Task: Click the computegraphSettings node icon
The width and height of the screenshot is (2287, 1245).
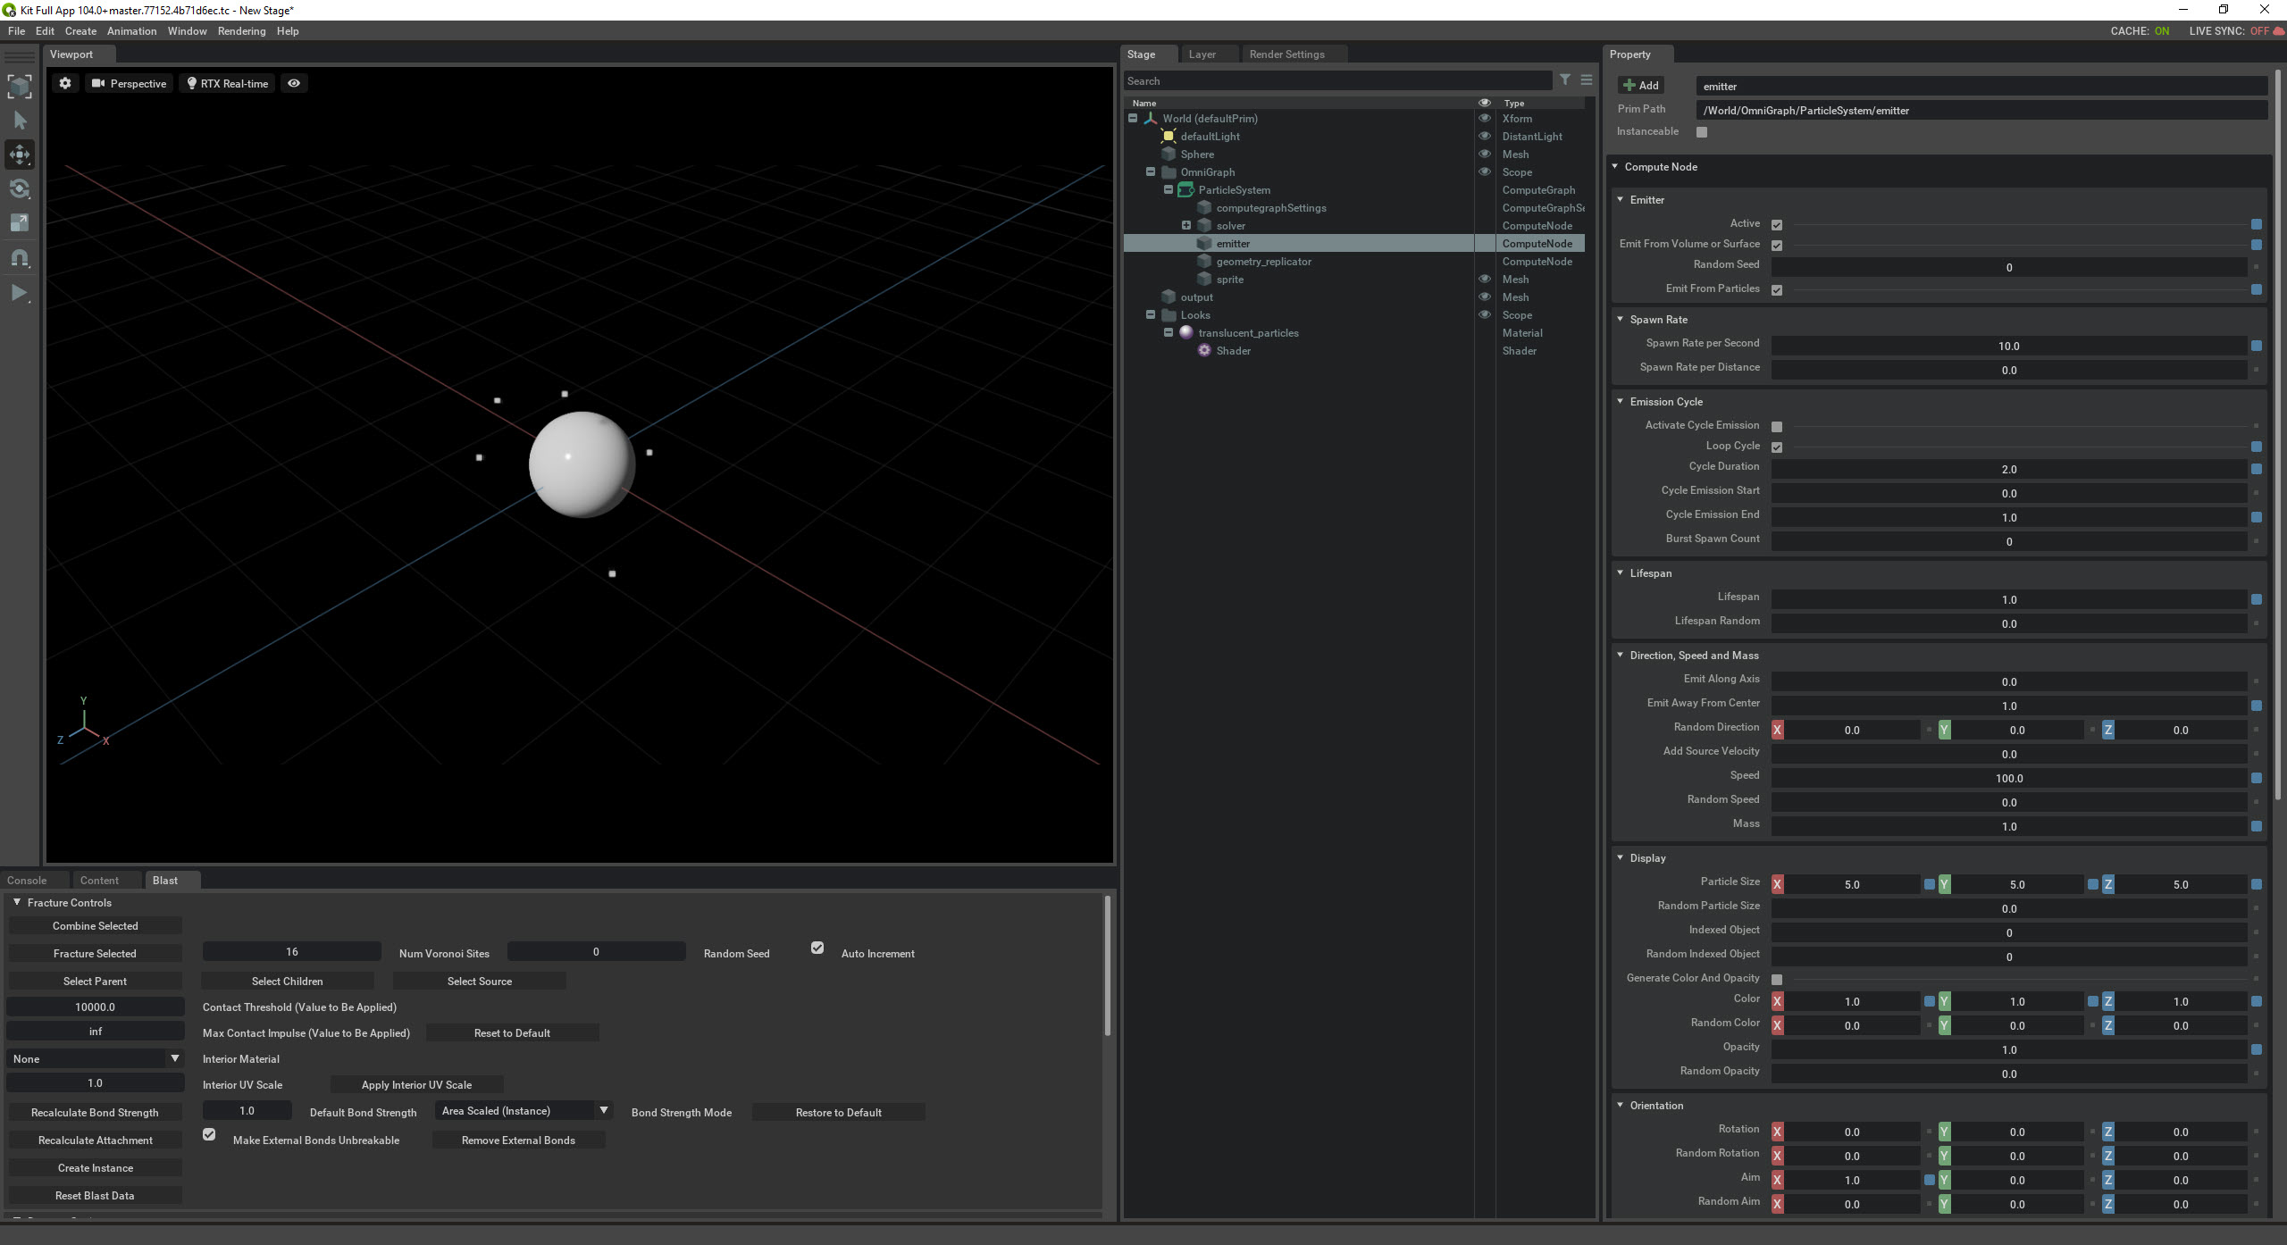Action: click(1204, 208)
